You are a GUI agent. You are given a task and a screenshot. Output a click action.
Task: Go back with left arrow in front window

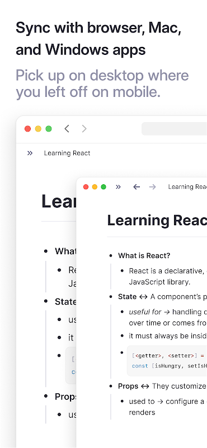137,187
